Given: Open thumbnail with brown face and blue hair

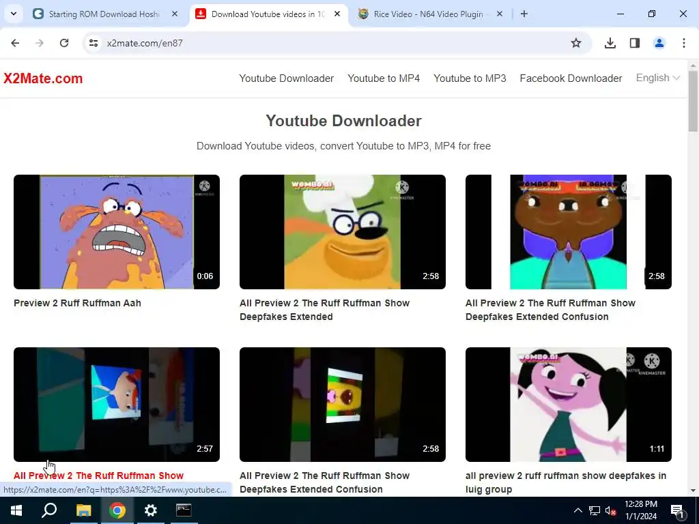Looking at the screenshot, I should point(569,232).
